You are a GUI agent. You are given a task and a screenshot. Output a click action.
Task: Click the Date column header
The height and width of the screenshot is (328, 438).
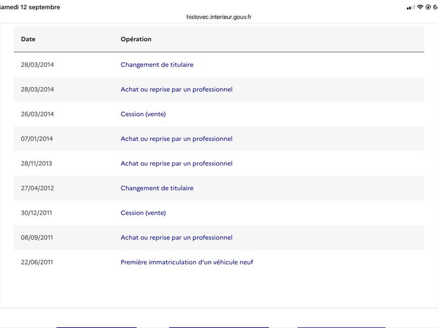(x=28, y=39)
